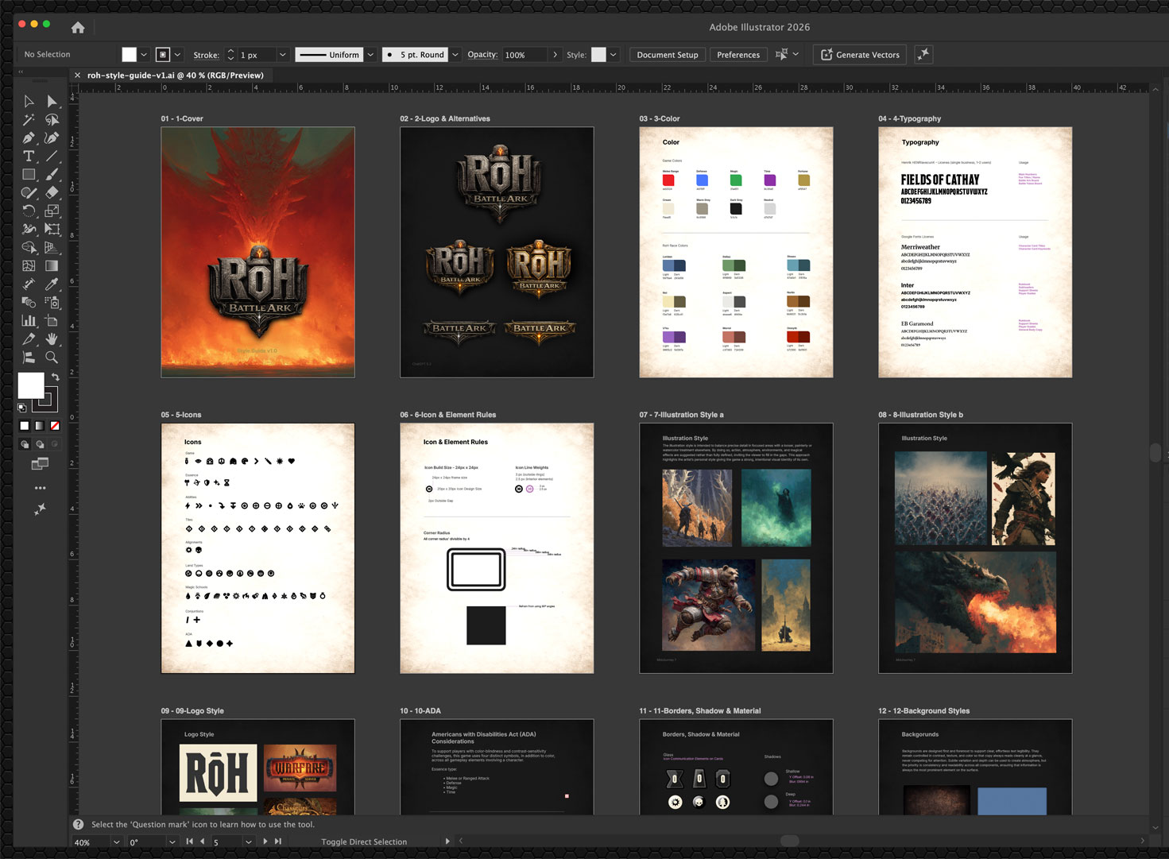Viewport: 1169px width, 859px height.
Task: Click the large white Fill box in toolbar
Action: 31,385
